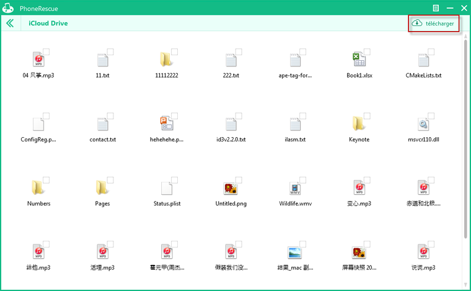Check the box for 11.txt

coord(110,51)
